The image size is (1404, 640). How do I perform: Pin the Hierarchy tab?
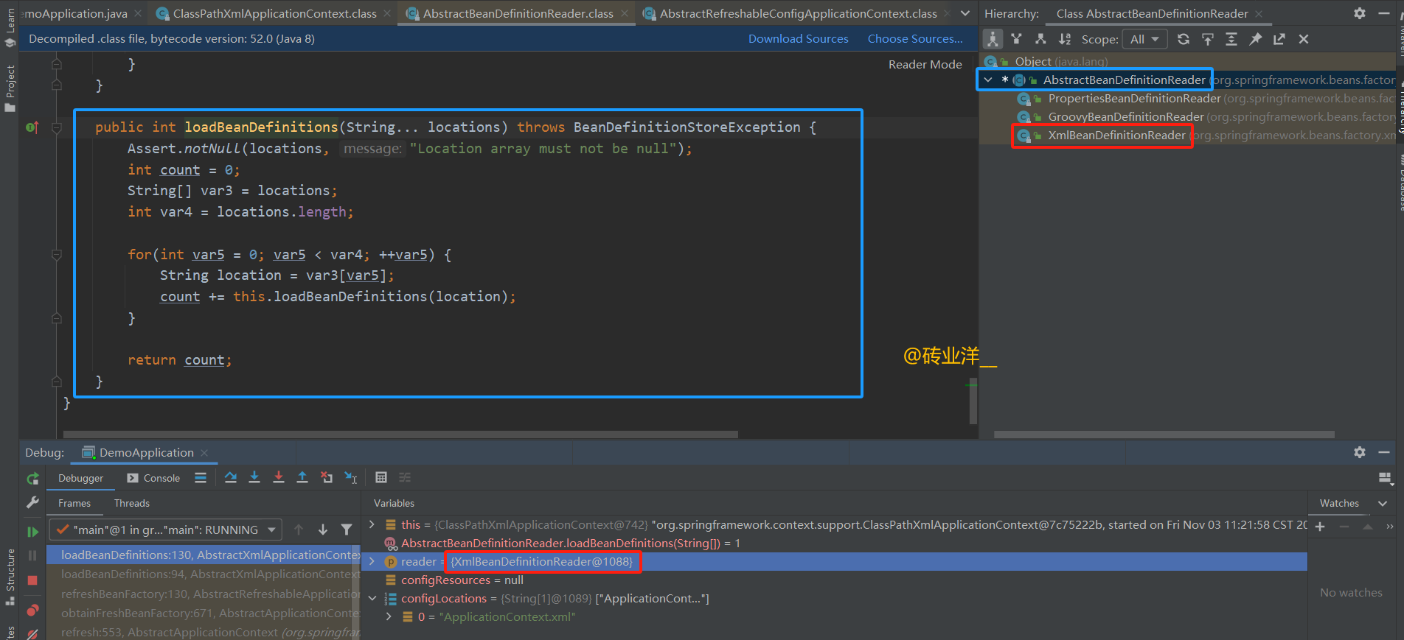[x=1256, y=39]
